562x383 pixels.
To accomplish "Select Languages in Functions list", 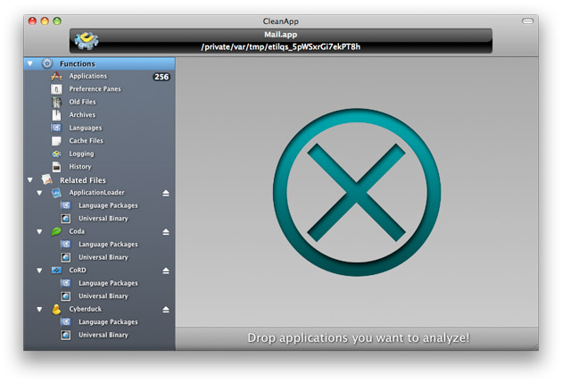I will click(x=99, y=128).
